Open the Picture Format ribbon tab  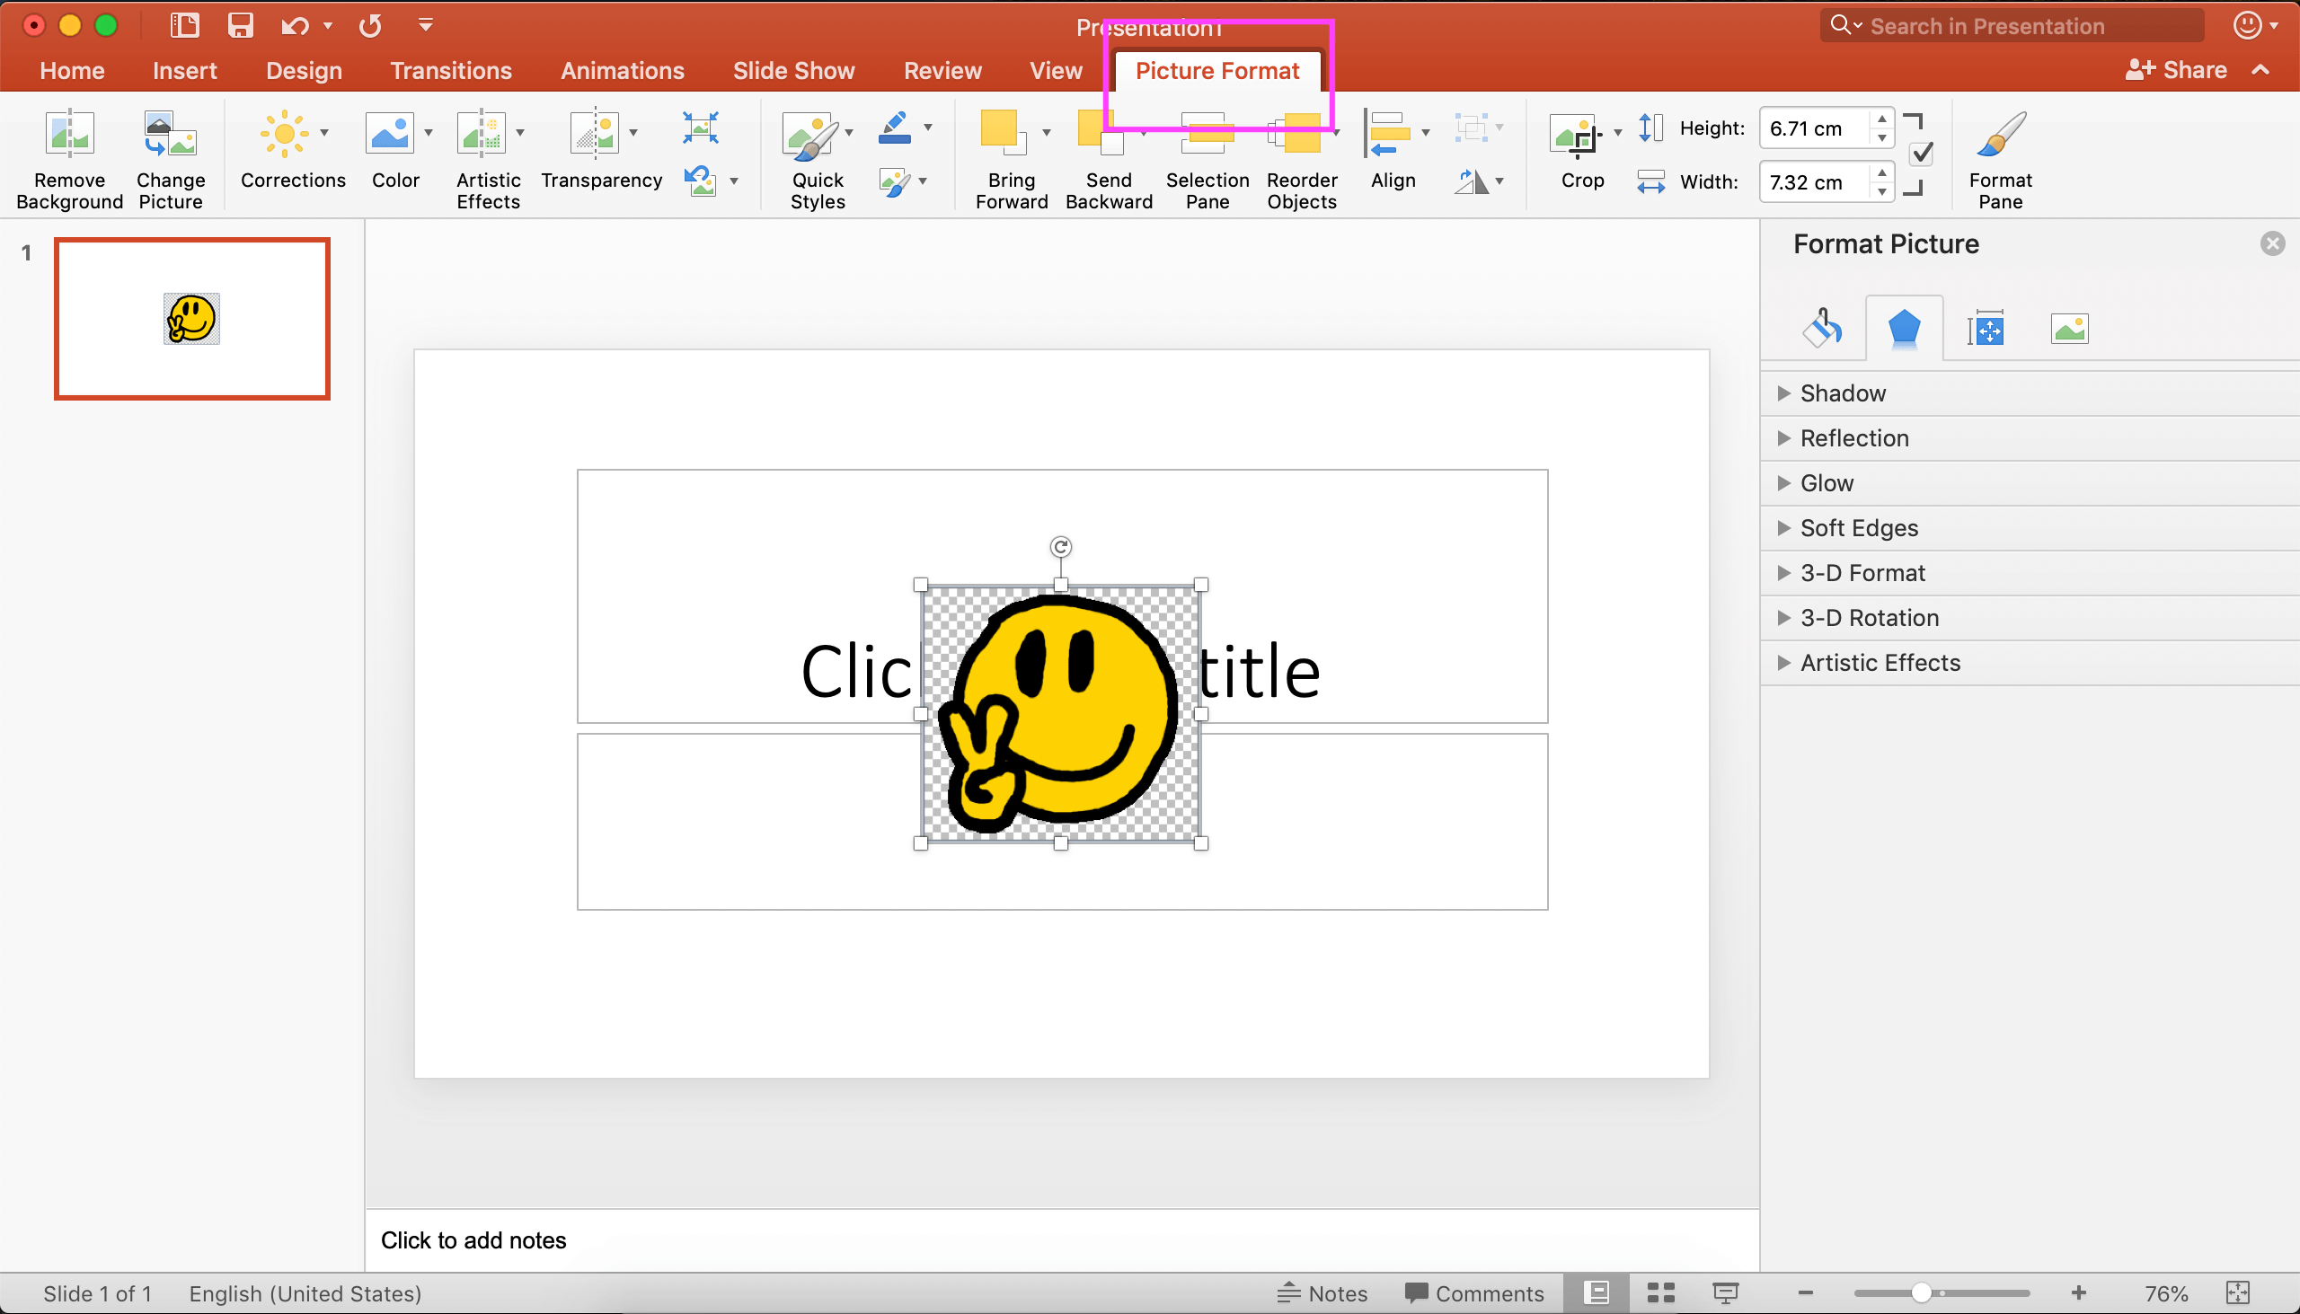click(x=1217, y=70)
